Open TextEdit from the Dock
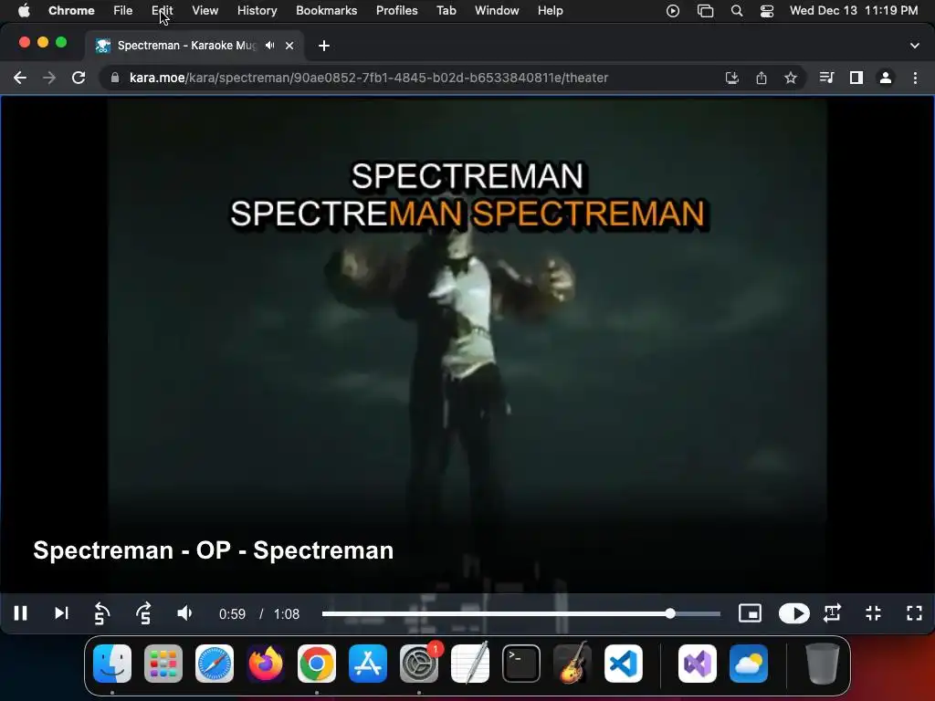The height and width of the screenshot is (701, 935). (470, 664)
